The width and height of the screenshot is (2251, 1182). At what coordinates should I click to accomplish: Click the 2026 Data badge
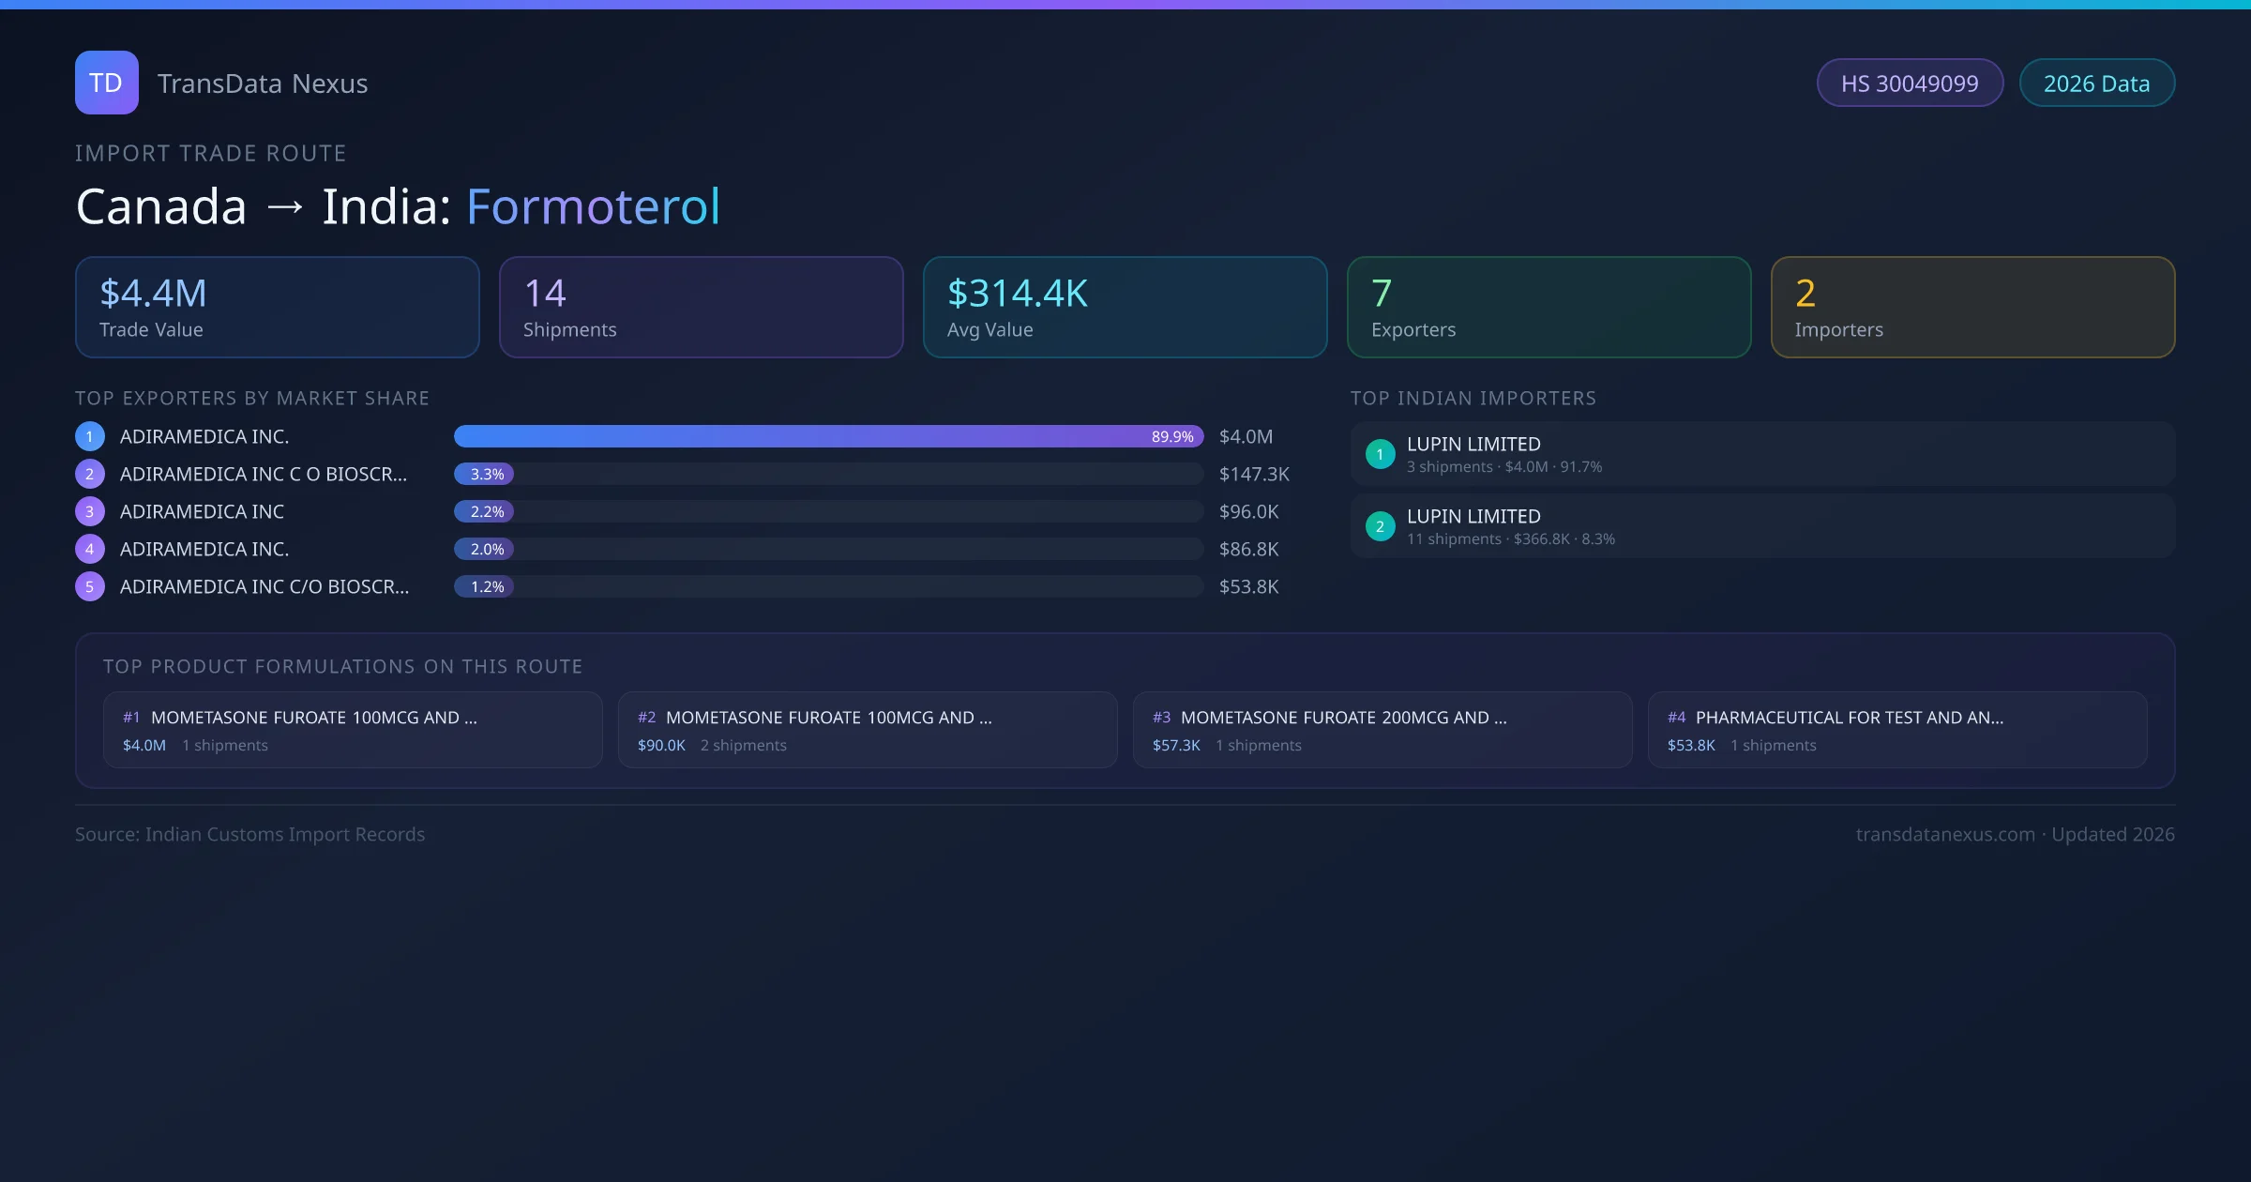(x=2096, y=83)
